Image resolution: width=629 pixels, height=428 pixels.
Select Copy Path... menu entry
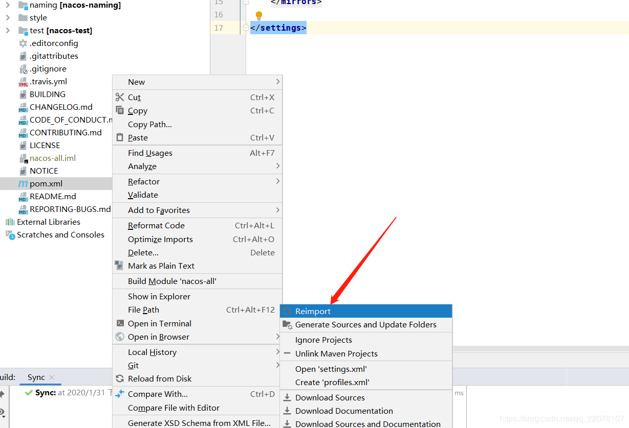(x=197, y=124)
